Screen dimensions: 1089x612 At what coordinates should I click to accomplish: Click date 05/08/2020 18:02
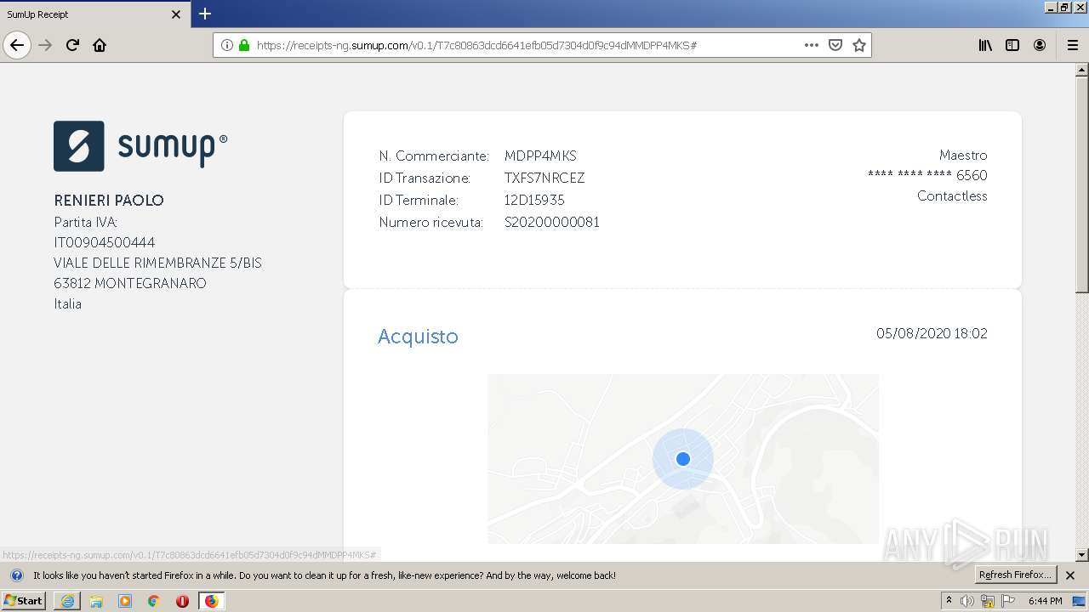point(932,334)
